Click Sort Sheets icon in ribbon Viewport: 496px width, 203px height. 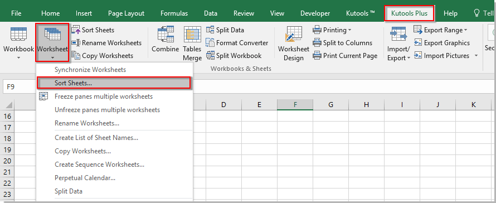click(x=76, y=30)
